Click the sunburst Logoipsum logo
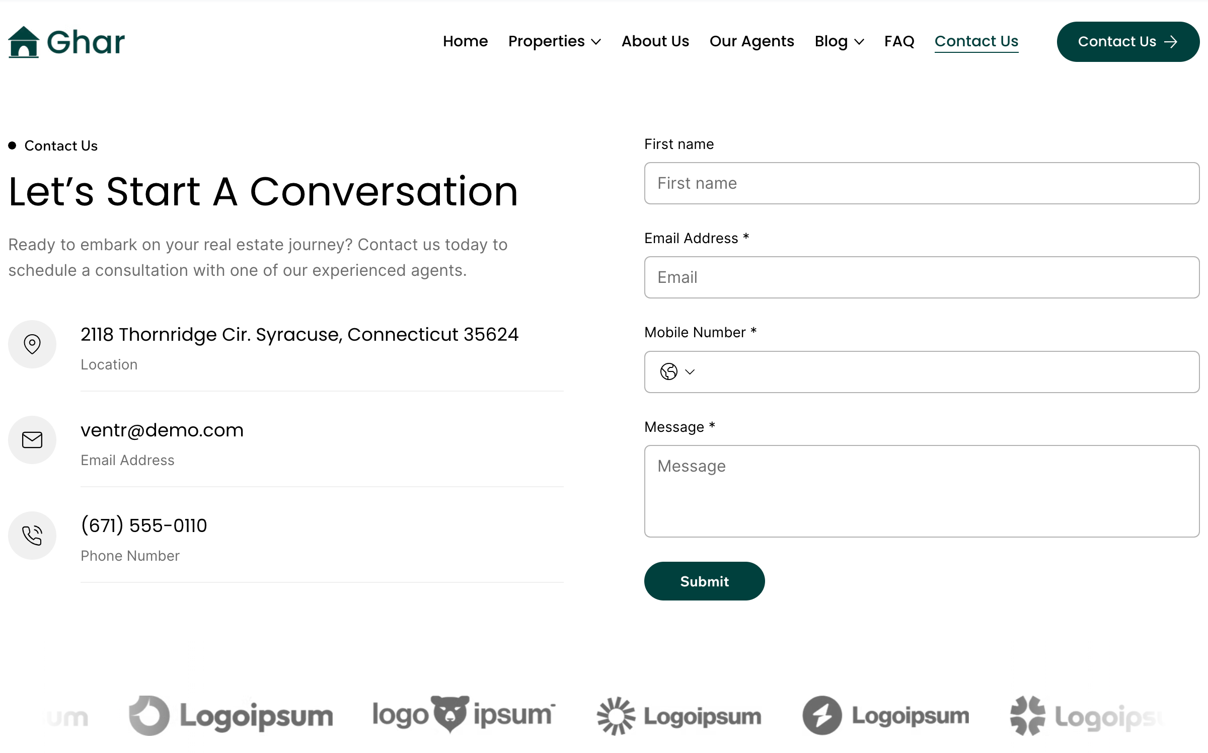Screen dimensions: 1208x753 tap(679, 716)
